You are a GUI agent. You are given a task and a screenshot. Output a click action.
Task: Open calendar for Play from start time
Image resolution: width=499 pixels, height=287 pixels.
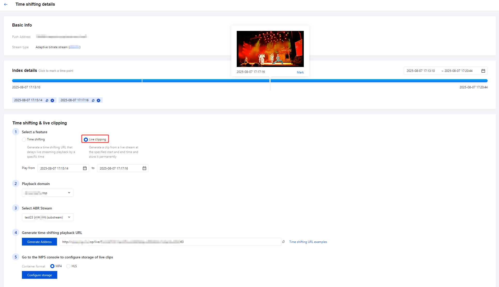85,168
